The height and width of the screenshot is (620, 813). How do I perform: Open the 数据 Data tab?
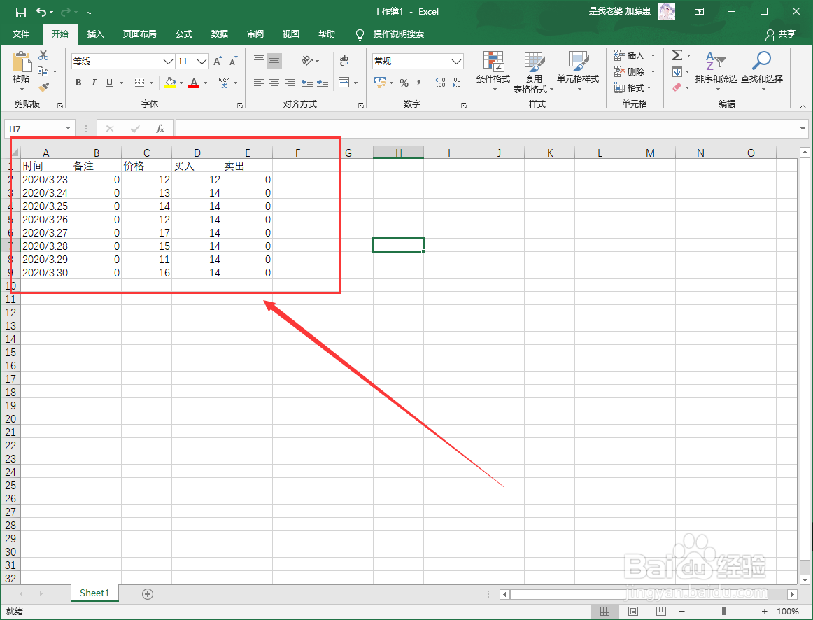219,34
